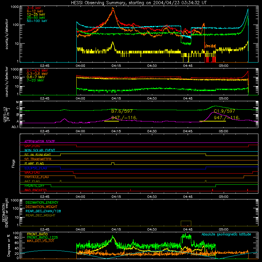Select the BAD_PACKETS flag label

(x=36, y=190)
